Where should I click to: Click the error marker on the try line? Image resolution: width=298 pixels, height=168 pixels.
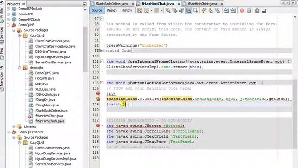pyautogui.click(x=98, y=93)
